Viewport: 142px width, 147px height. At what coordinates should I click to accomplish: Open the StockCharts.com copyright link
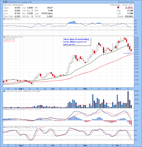point(126,2)
